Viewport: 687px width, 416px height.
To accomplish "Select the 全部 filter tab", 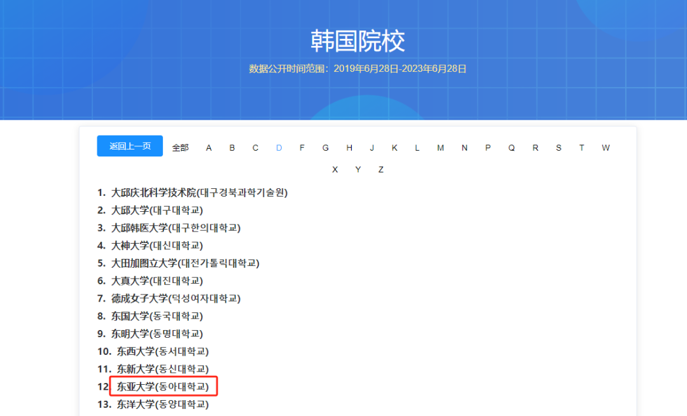I will [x=180, y=148].
